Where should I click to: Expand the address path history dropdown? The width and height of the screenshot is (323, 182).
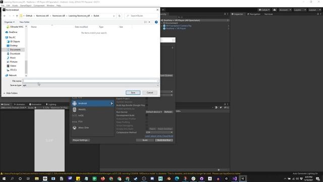(114, 16)
